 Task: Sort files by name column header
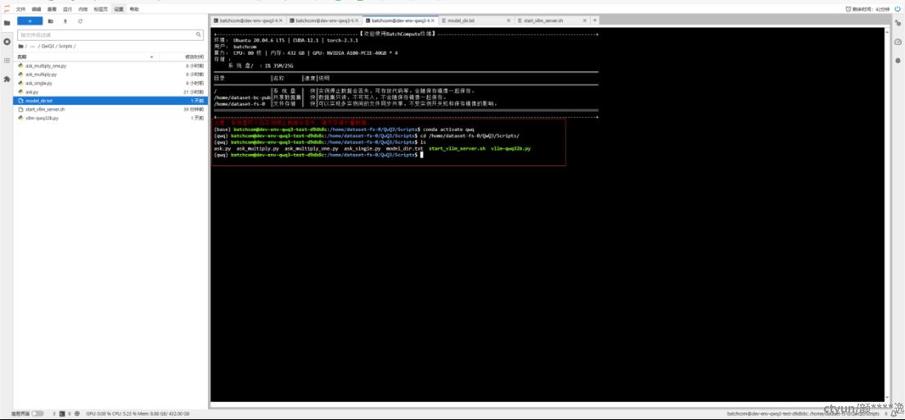click(x=87, y=57)
